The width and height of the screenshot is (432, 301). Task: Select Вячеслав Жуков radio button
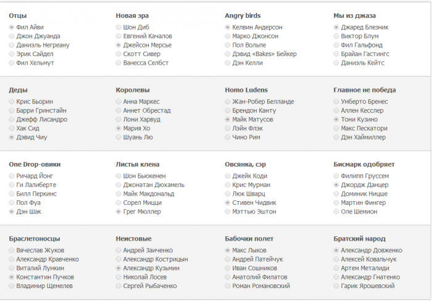[12, 250]
